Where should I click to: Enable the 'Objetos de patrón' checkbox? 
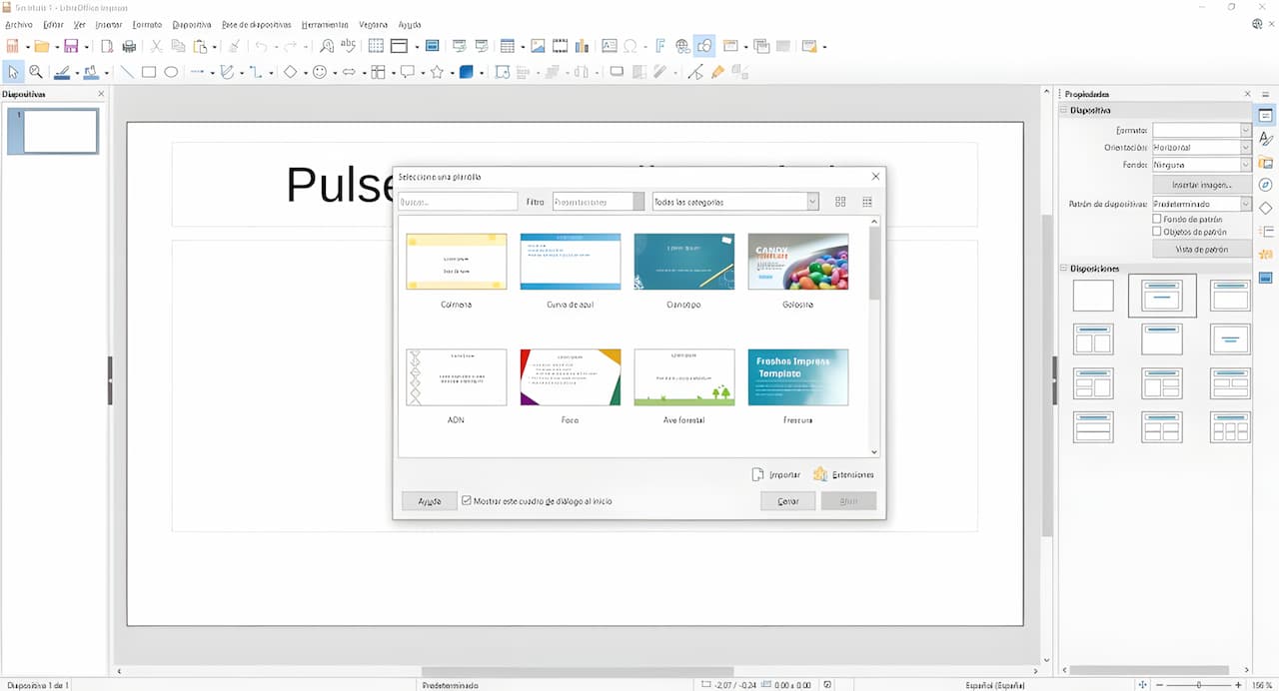1157,232
